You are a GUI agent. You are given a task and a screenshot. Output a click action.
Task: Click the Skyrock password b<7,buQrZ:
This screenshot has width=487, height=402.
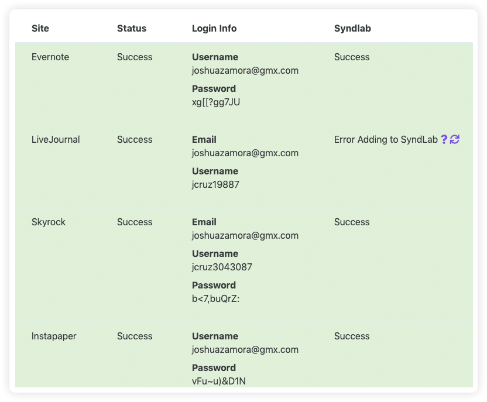click(x=215, y=298)
